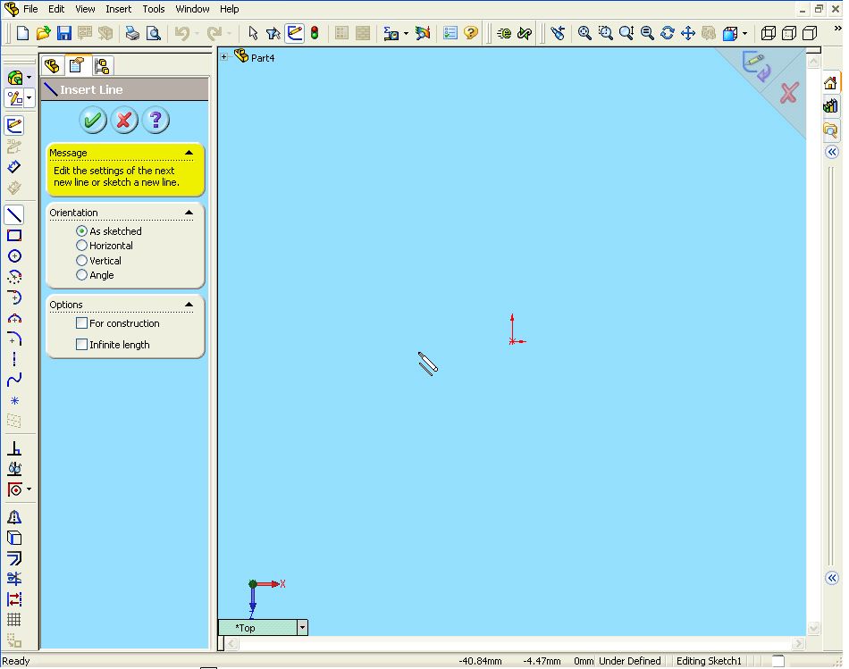
Task: Select the Line sketch tool in the left toolbar
Action: click(14, 215)
